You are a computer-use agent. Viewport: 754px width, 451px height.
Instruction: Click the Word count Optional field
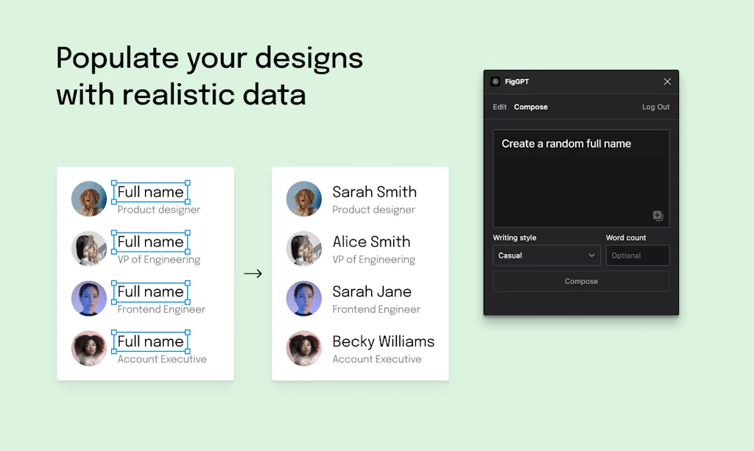point(638,255)
